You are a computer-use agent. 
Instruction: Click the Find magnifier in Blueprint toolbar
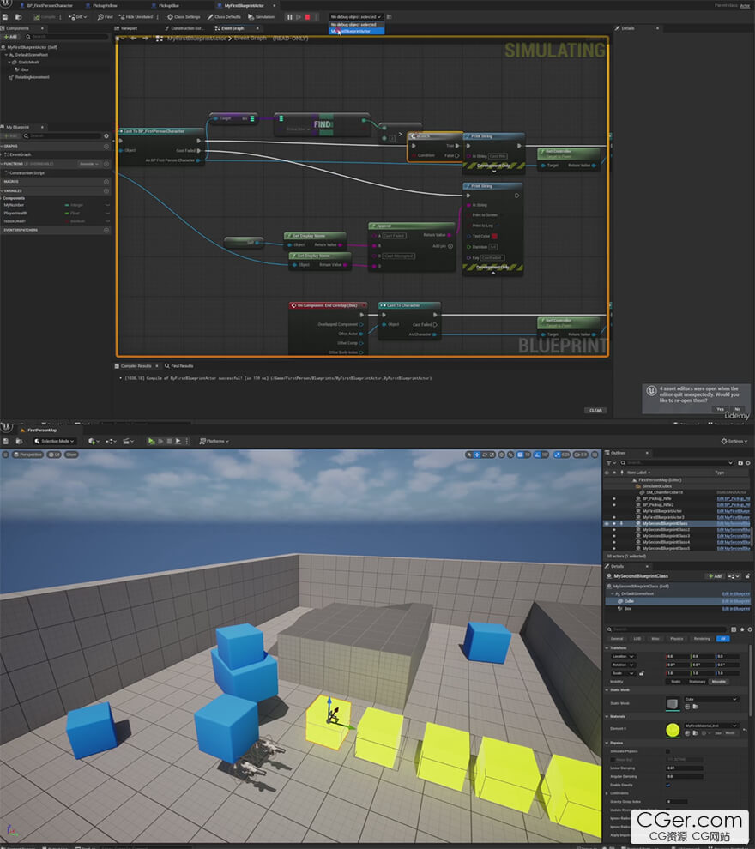pos(105,17)
